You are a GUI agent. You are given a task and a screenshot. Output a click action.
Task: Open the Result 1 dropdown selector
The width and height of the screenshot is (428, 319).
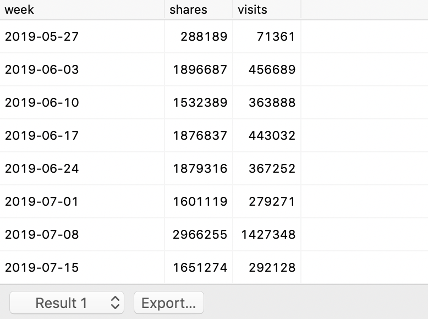[x=67, y=302]
